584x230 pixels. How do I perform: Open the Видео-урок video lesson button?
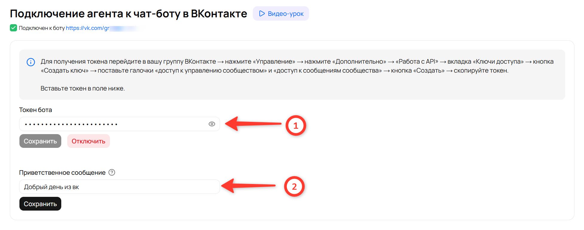pyautogui.click(x=281, y=13)
